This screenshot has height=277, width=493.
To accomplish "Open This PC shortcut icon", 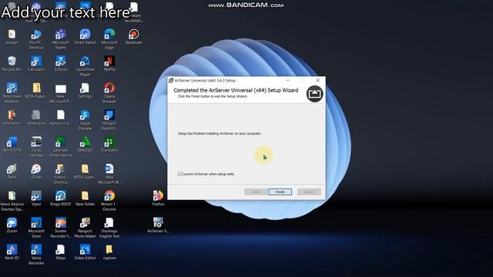I will coord(36,39).
